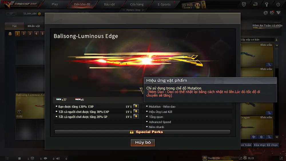This screenshot has width=286, height=161.
Task: Click the storage list scrollbar down arrow
Action: [x=277, y=137]
